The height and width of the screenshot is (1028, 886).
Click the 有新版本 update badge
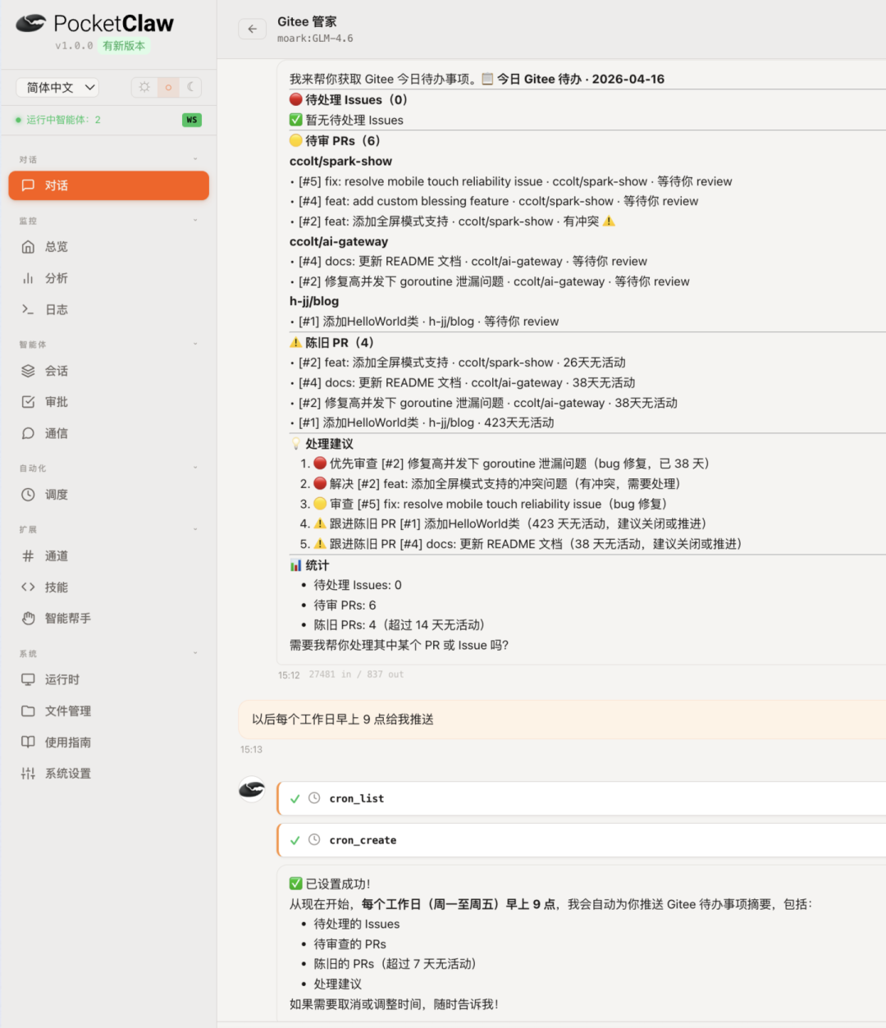[x=124, y=46]
